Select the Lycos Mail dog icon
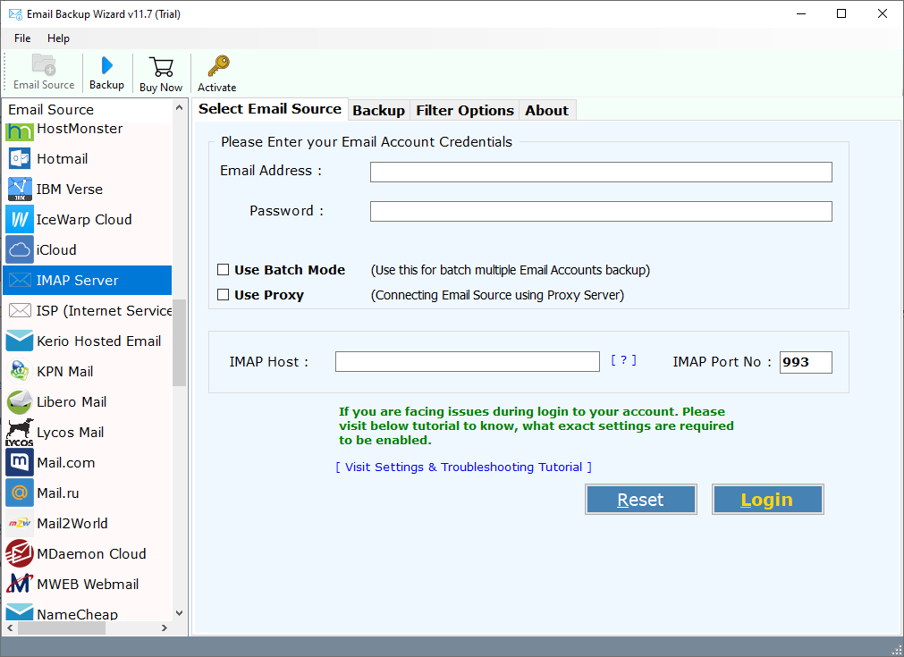Viewport: 904px width, 657px height. pyautogui.click(x=20, y=433)
